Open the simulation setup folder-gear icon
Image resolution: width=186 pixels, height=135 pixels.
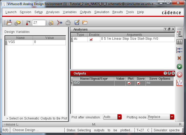tap(17, 23)
